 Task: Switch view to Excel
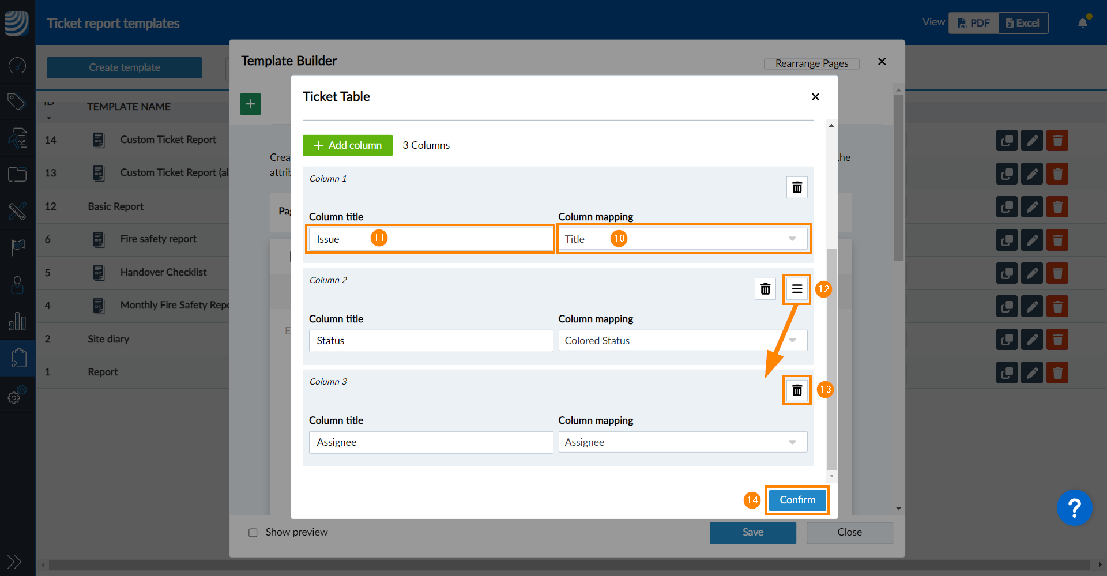click(x=1023, y=23)
